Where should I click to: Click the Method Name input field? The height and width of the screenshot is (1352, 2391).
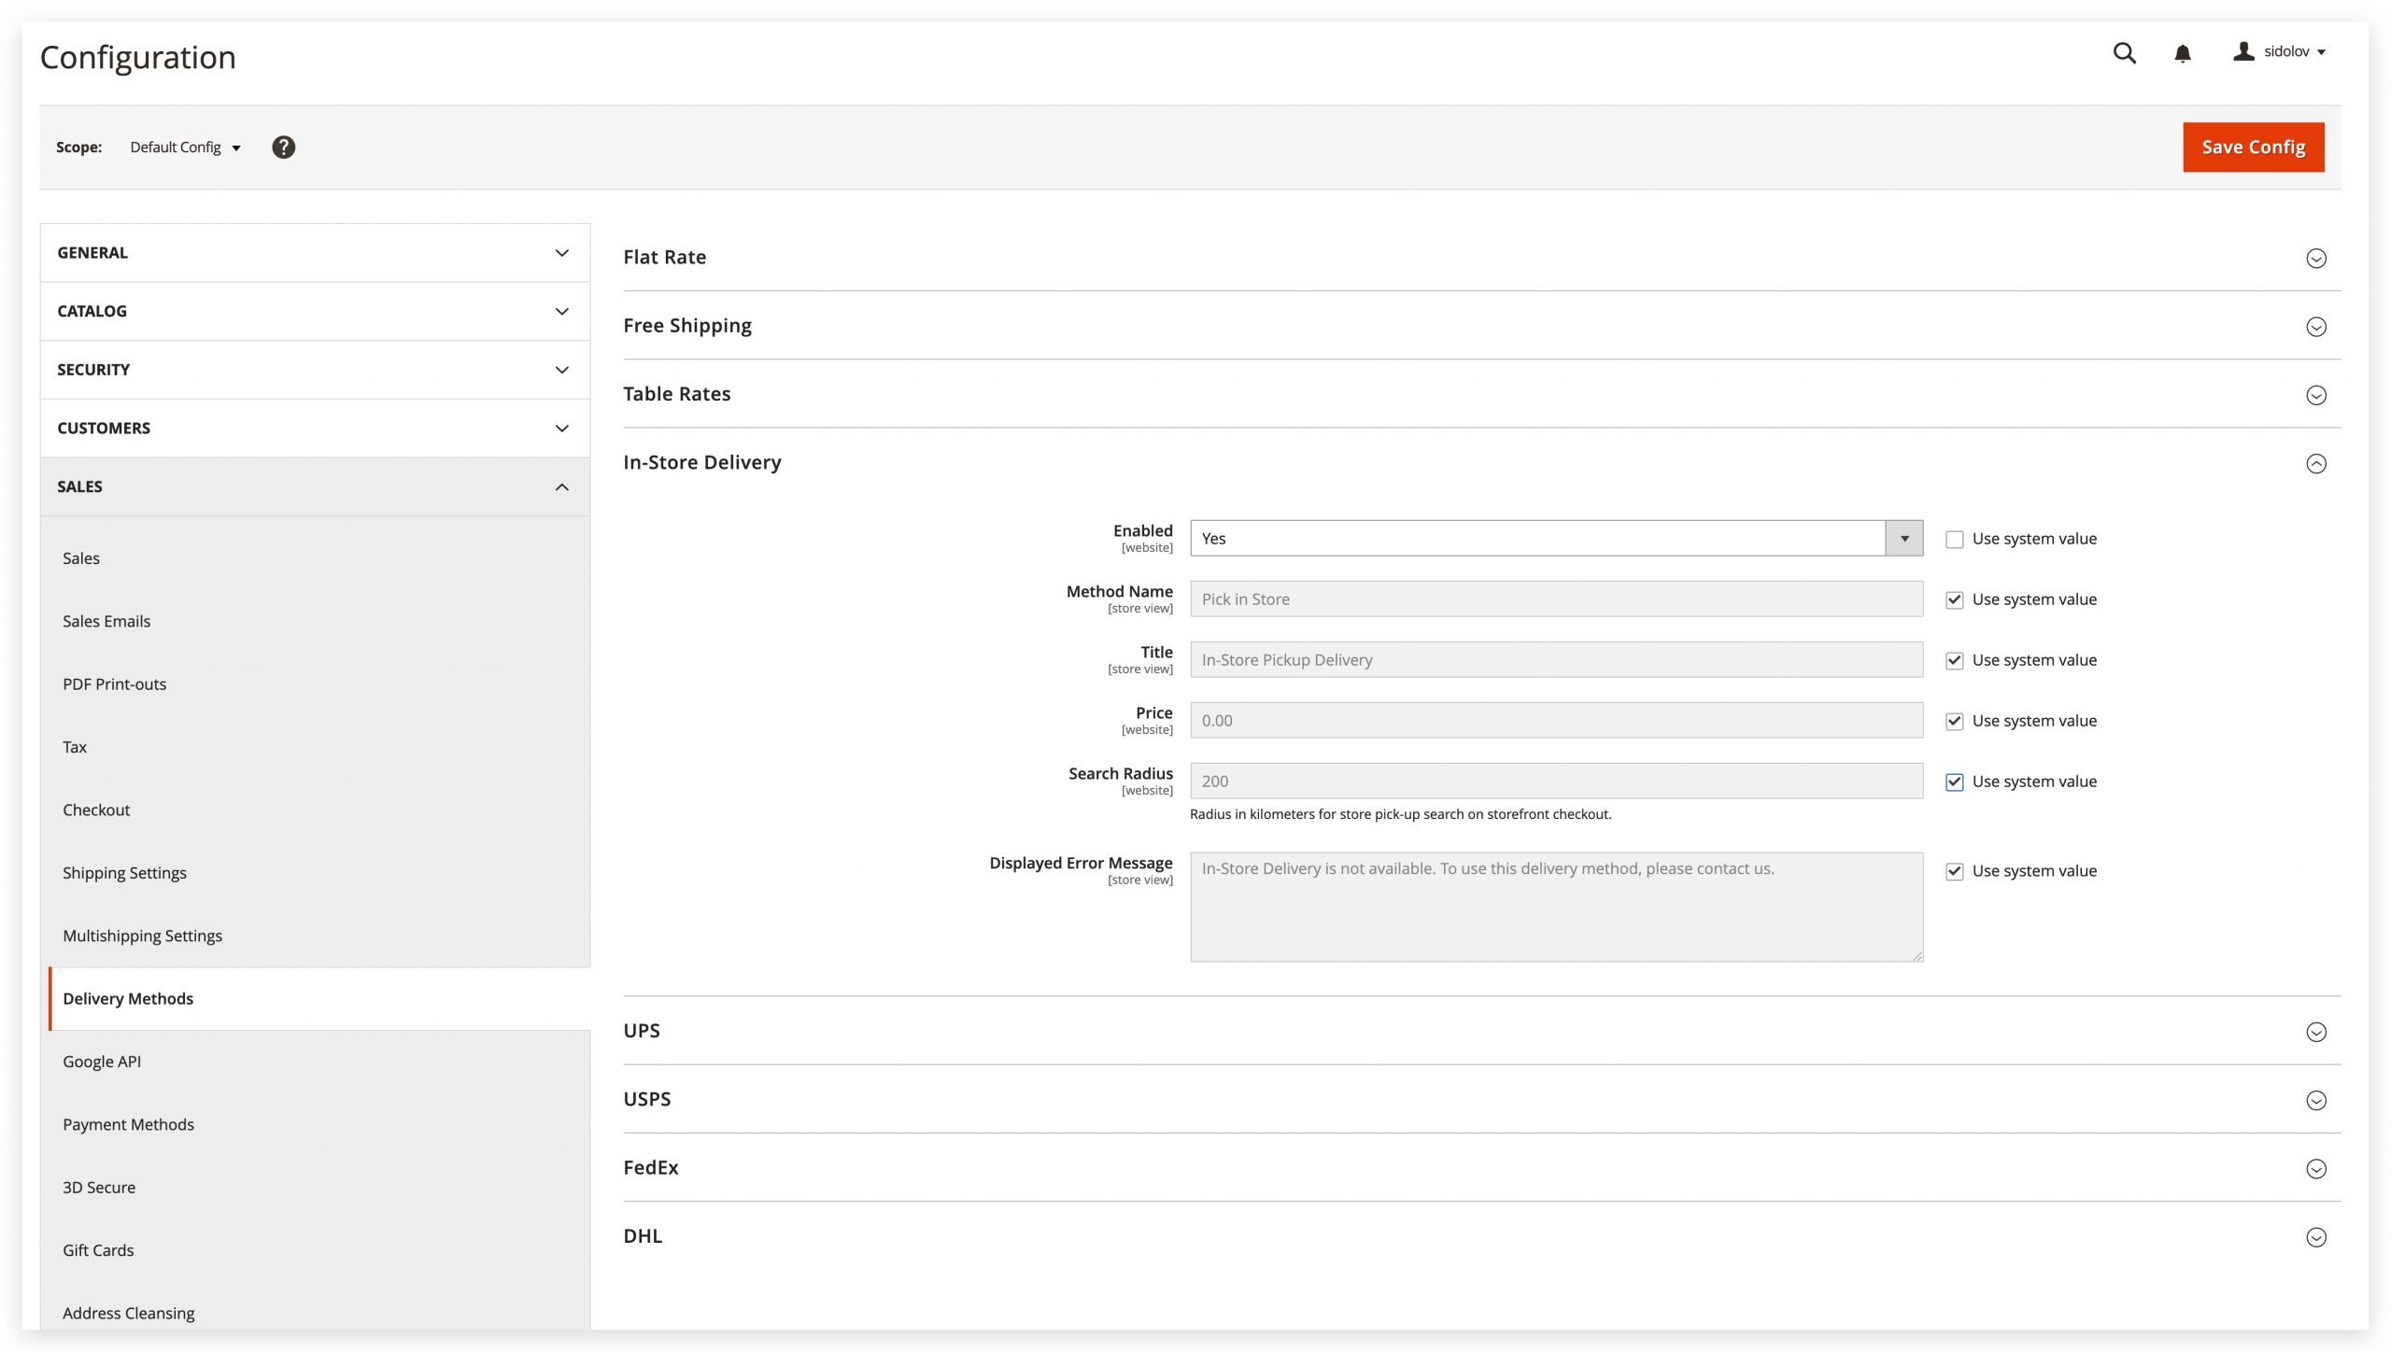1556,599
